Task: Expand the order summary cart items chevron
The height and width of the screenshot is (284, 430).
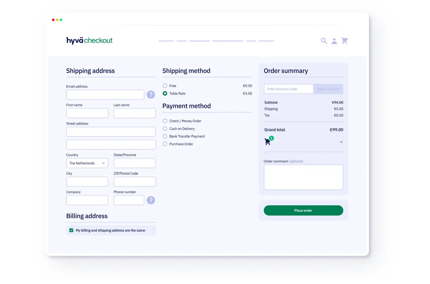Action: click(341, 142)
